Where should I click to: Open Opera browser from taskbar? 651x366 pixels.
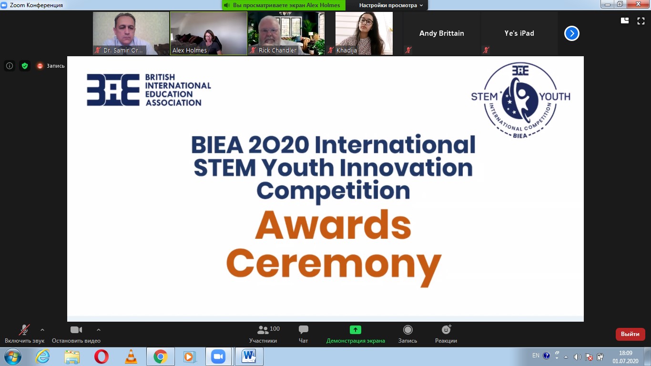click(x=101, y=356)
